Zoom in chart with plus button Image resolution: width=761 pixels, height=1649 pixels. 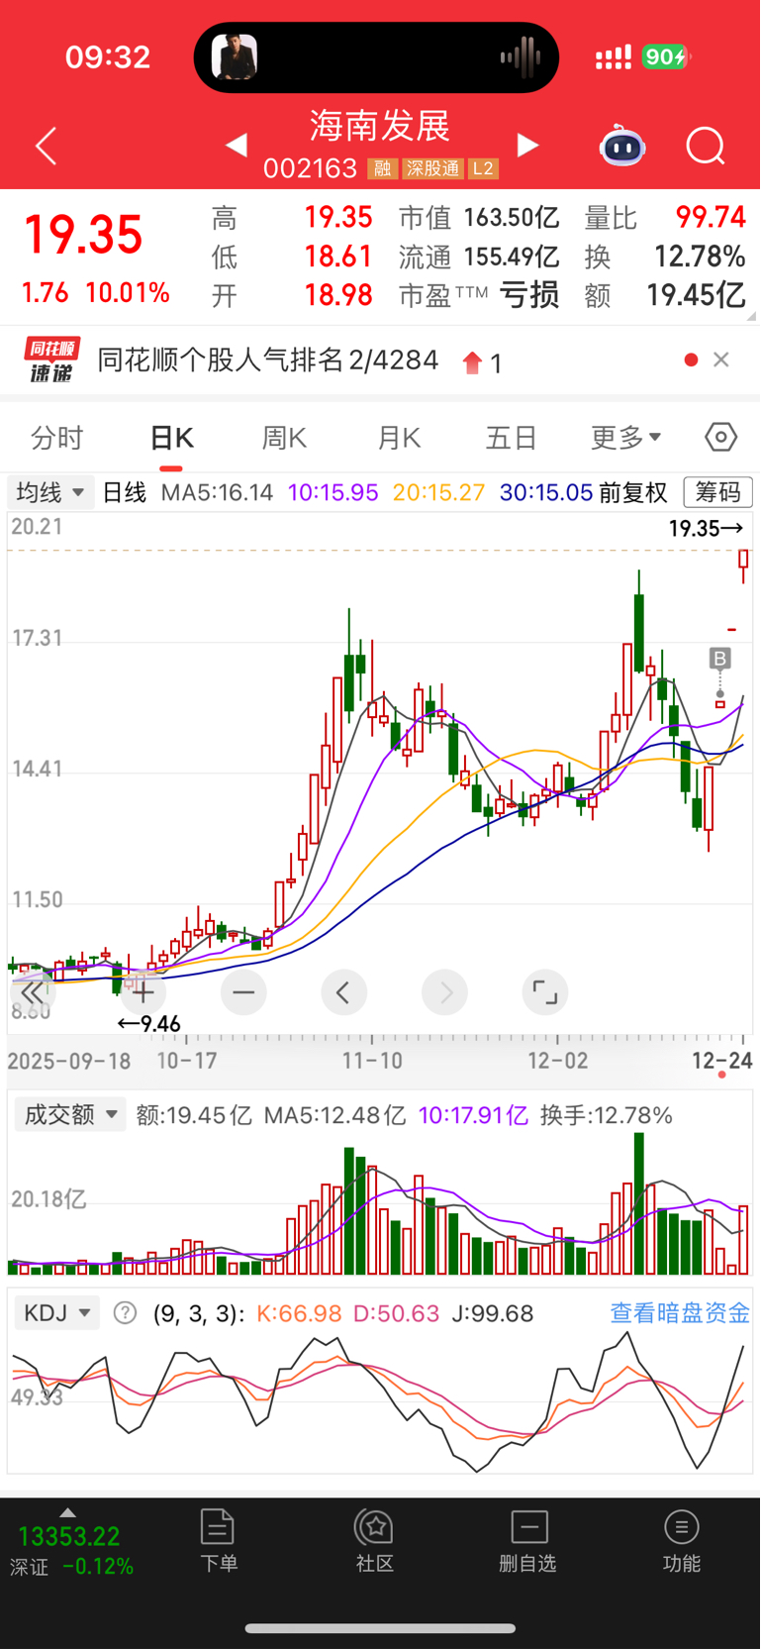point(143,992)
